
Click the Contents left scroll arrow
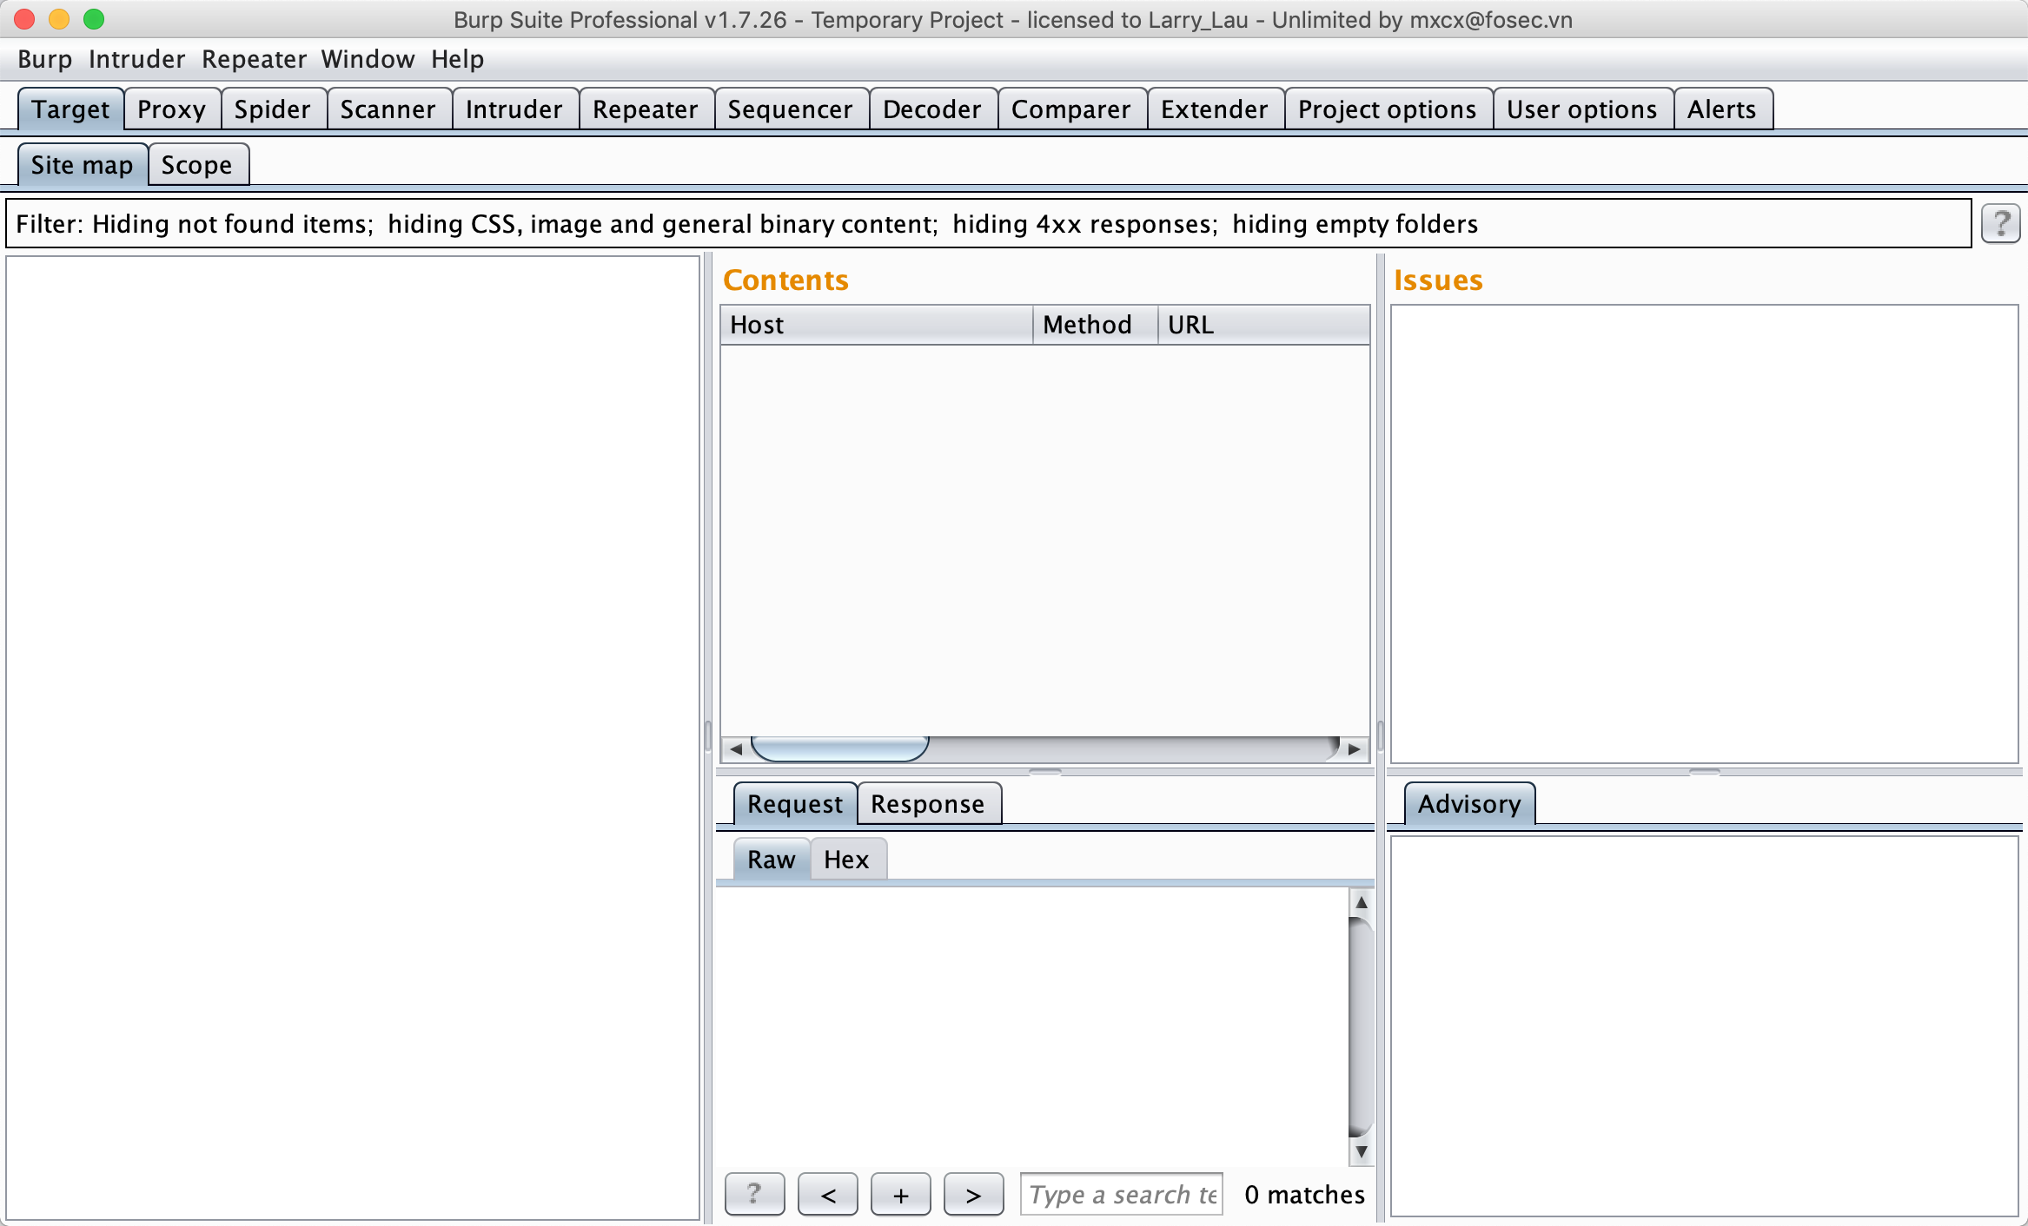click(736, 748)
